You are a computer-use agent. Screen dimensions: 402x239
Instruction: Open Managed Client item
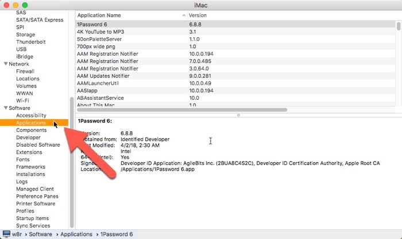(35, 189)
